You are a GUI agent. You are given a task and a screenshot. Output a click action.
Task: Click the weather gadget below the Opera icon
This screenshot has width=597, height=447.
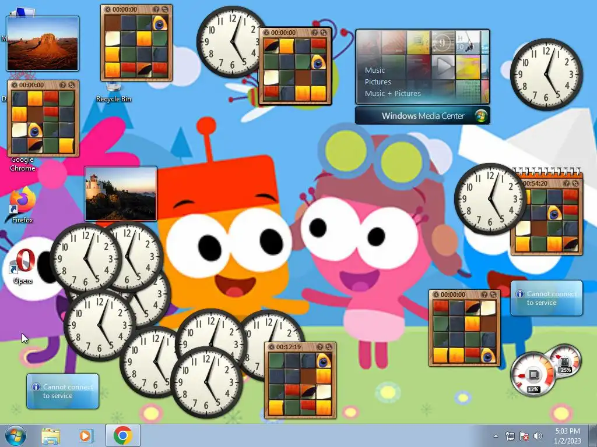coord(62,391)
